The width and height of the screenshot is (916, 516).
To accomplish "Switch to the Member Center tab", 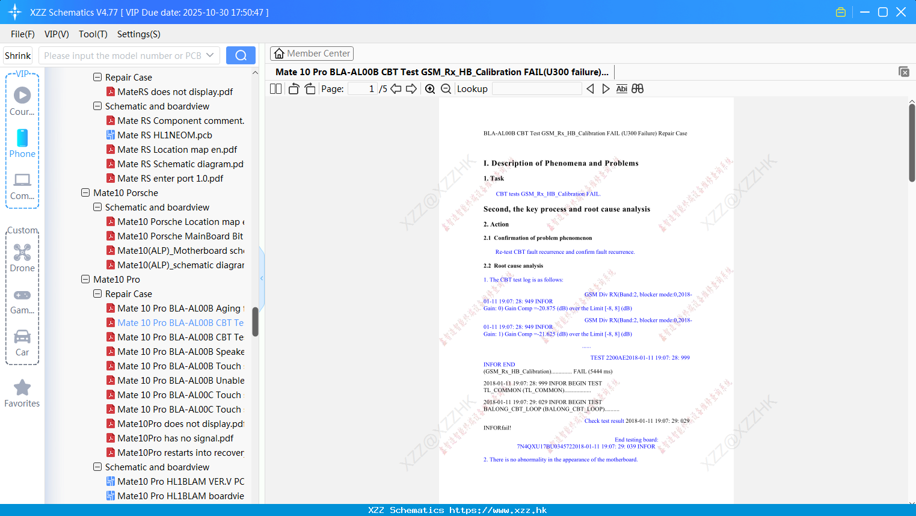I will [x=312, y=54].
